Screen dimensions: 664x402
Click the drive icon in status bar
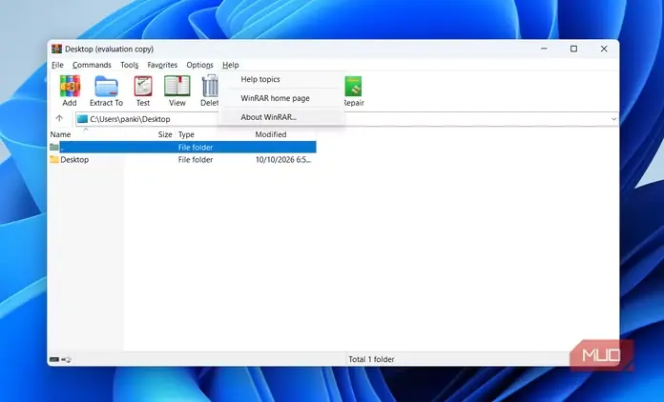pos(54,360)
